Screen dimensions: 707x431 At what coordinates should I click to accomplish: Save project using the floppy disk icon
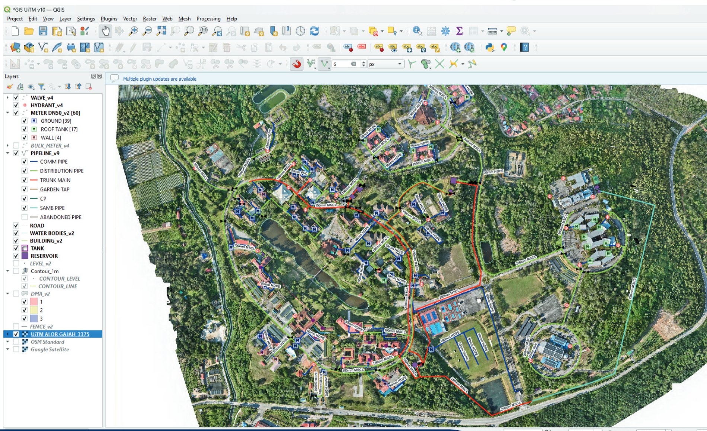tap(43, 31)
